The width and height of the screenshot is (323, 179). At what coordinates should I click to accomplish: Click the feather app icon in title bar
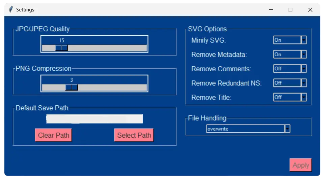[x=11, y=9]
